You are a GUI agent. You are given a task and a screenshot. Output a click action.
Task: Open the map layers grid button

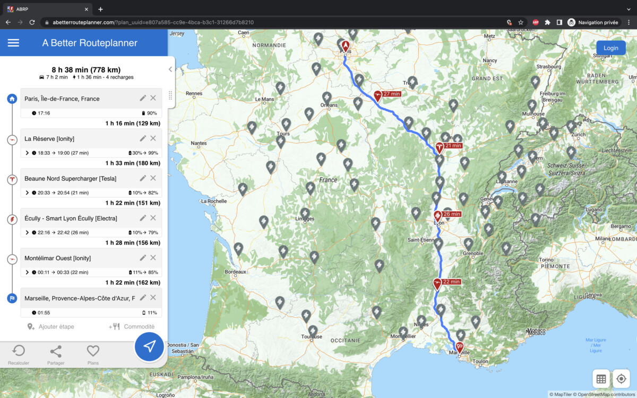[x=601, y=379]
